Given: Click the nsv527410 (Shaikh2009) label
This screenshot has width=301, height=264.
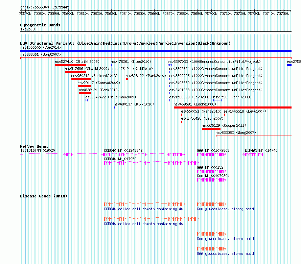Looking at the screenshot, I should tap(77, 62).
